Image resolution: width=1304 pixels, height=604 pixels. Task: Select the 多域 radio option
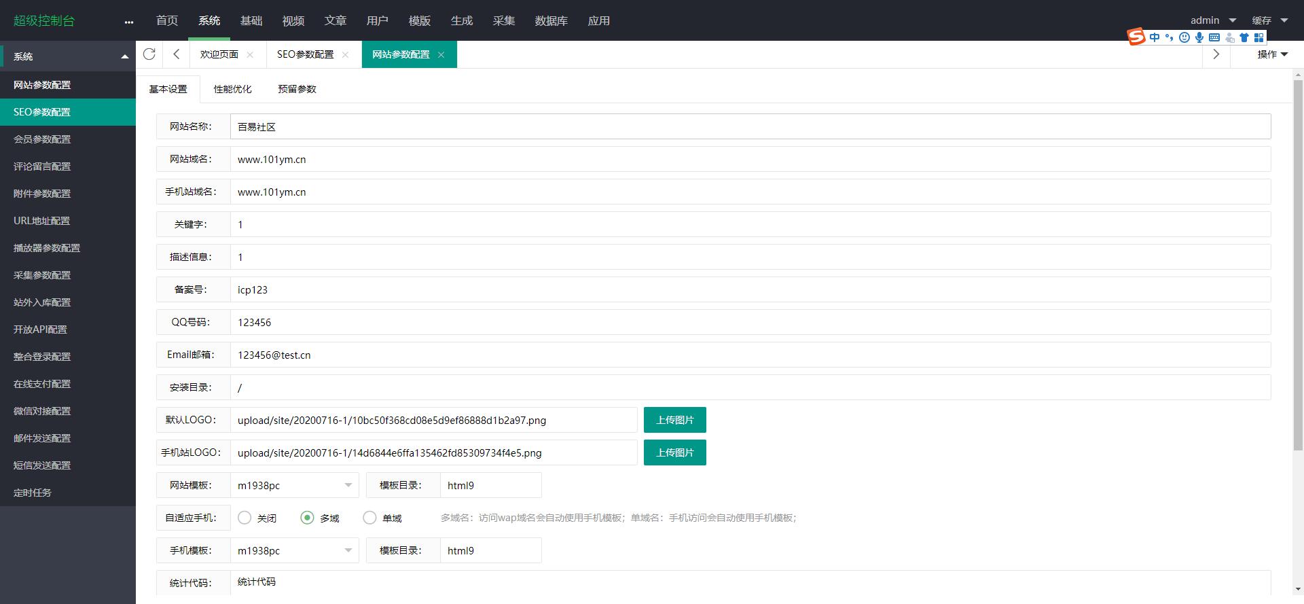(x=307, y=518)
